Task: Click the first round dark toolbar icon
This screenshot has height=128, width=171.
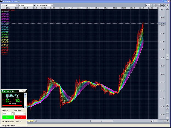Action: [x=162, y=5]
